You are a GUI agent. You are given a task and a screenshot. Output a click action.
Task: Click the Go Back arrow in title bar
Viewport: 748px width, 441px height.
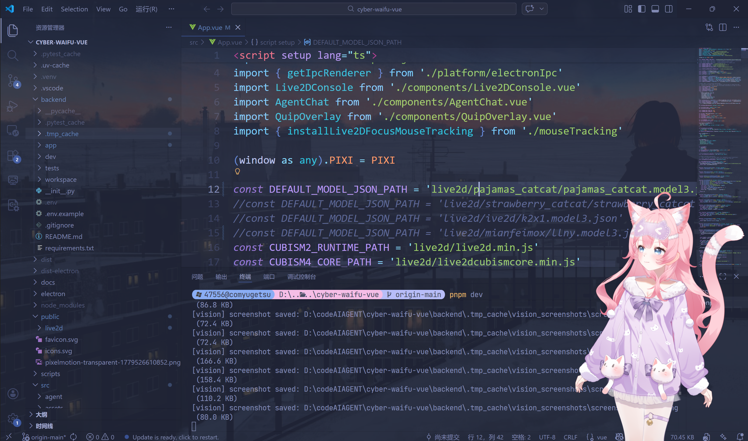(207, 9)
